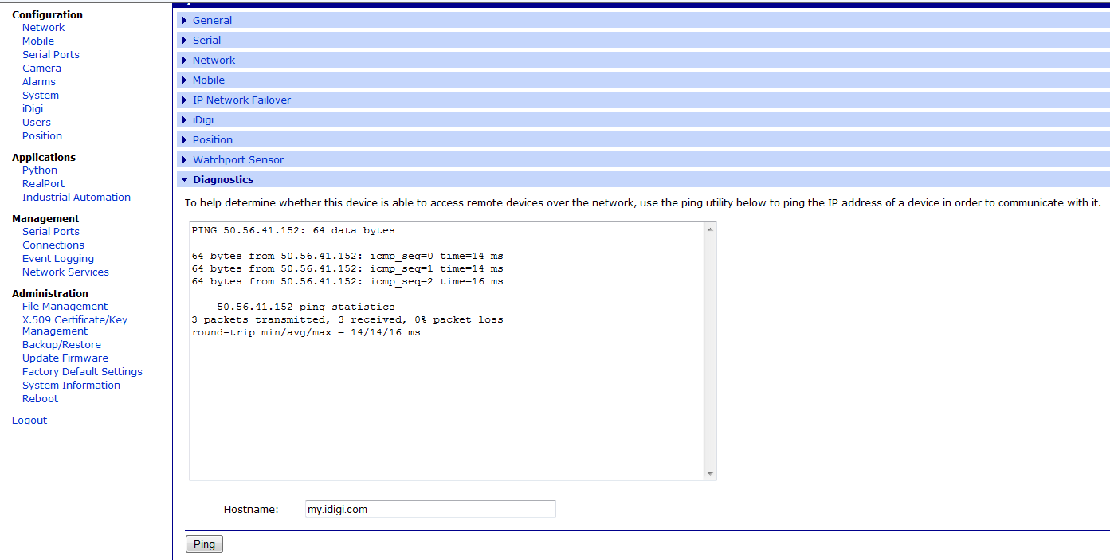Open Python under Applications
The image size is (1110, 560).
40,170
